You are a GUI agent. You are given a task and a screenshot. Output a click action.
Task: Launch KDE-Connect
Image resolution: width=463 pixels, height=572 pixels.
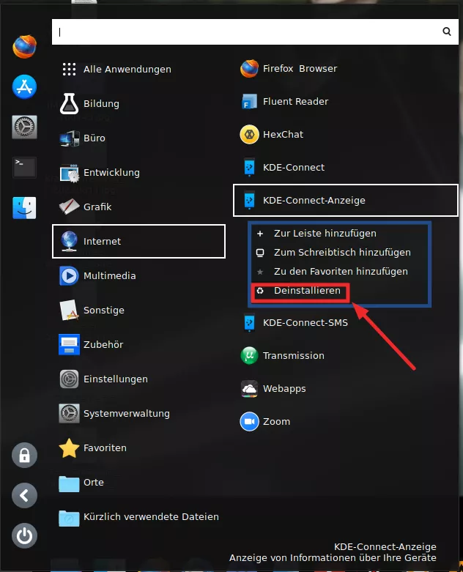click(346, 167)
